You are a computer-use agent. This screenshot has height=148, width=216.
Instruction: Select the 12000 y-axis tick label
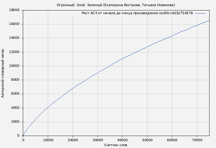click(x=14, y=52)
